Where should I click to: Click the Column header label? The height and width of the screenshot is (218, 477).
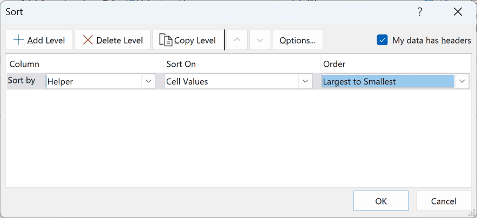tap(24, 64)
